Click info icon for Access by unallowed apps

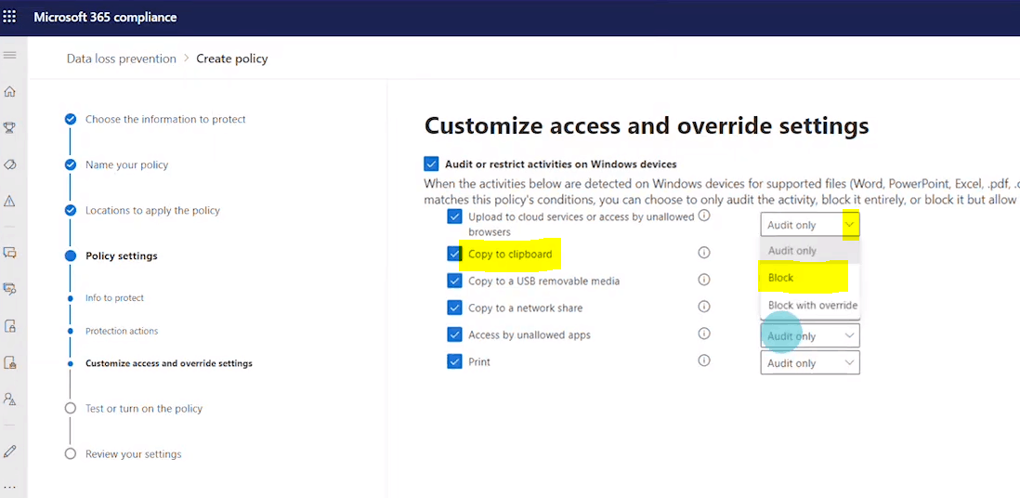click(703, 334)
